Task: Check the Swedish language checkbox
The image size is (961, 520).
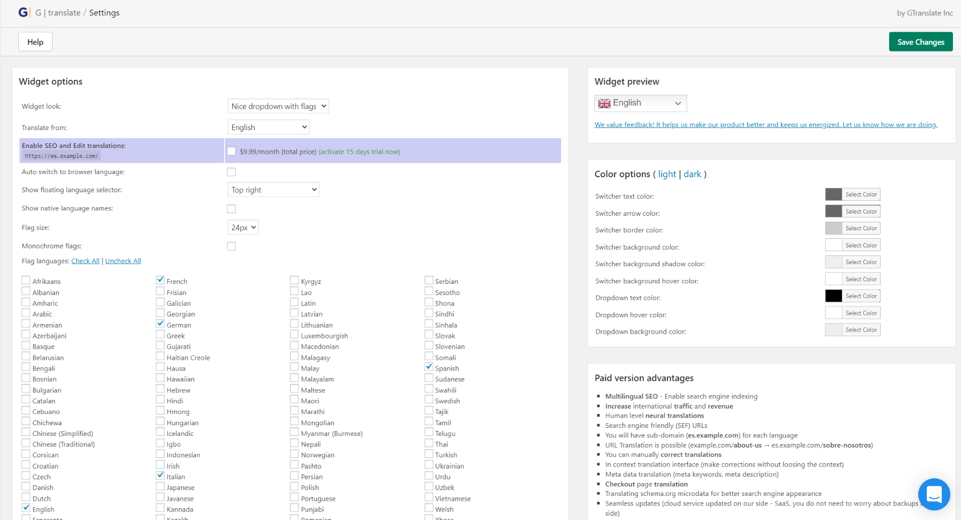Action: pos(429,400)
